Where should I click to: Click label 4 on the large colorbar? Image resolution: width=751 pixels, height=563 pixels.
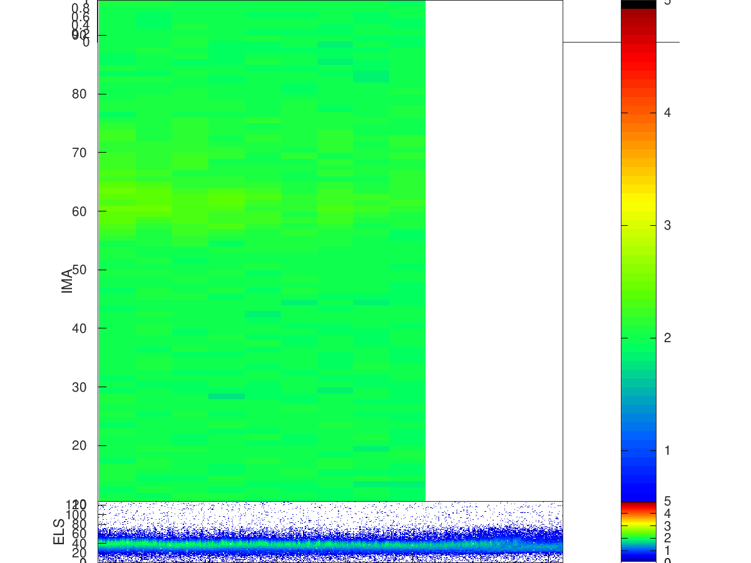[x=667, y=113]
